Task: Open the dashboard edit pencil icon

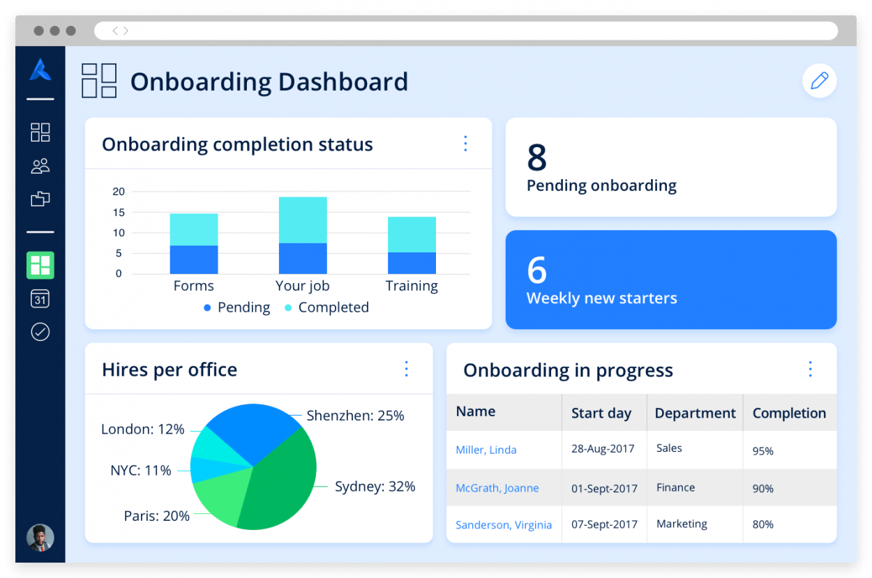Action: 819,81
